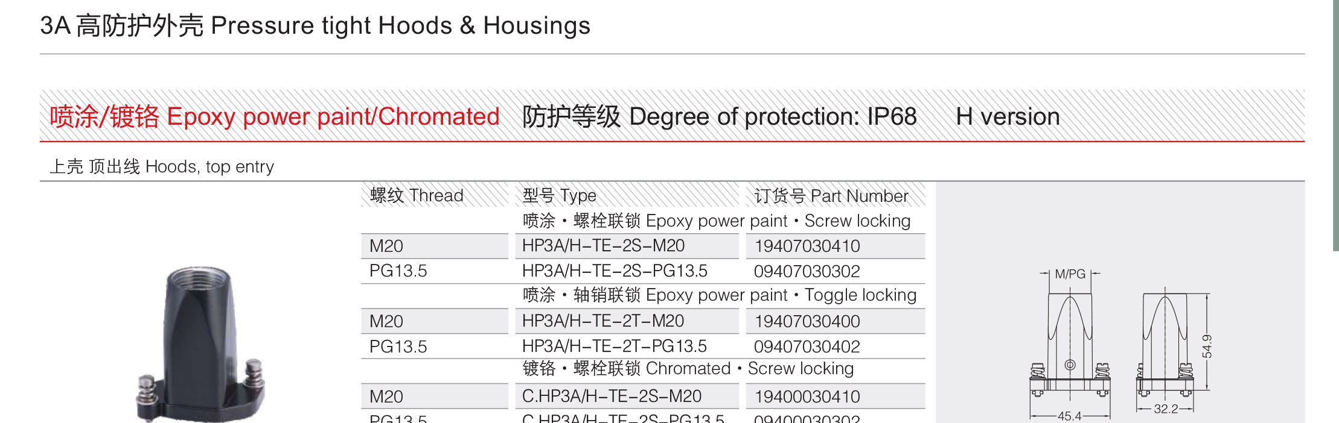The width and height of the screenshot is (1339, 423).
Task: Click the 54.9 height dimension label
Action: click(1207, 346)
